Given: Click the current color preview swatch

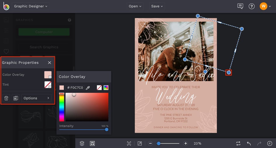Looking at the screenshot, I should (x=62, y=87).
